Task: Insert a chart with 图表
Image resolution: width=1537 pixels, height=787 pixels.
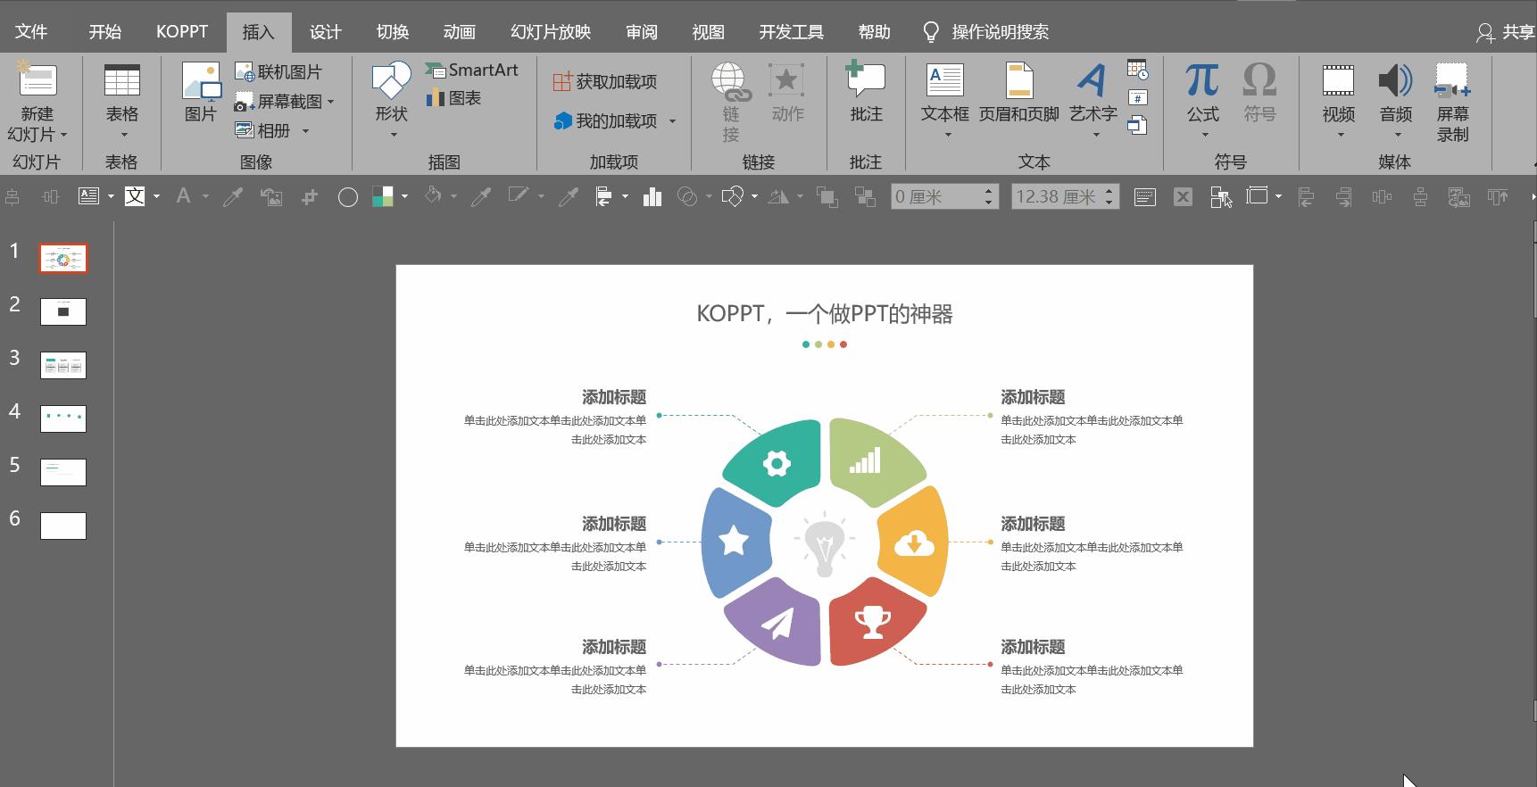Action: (454, 98)
